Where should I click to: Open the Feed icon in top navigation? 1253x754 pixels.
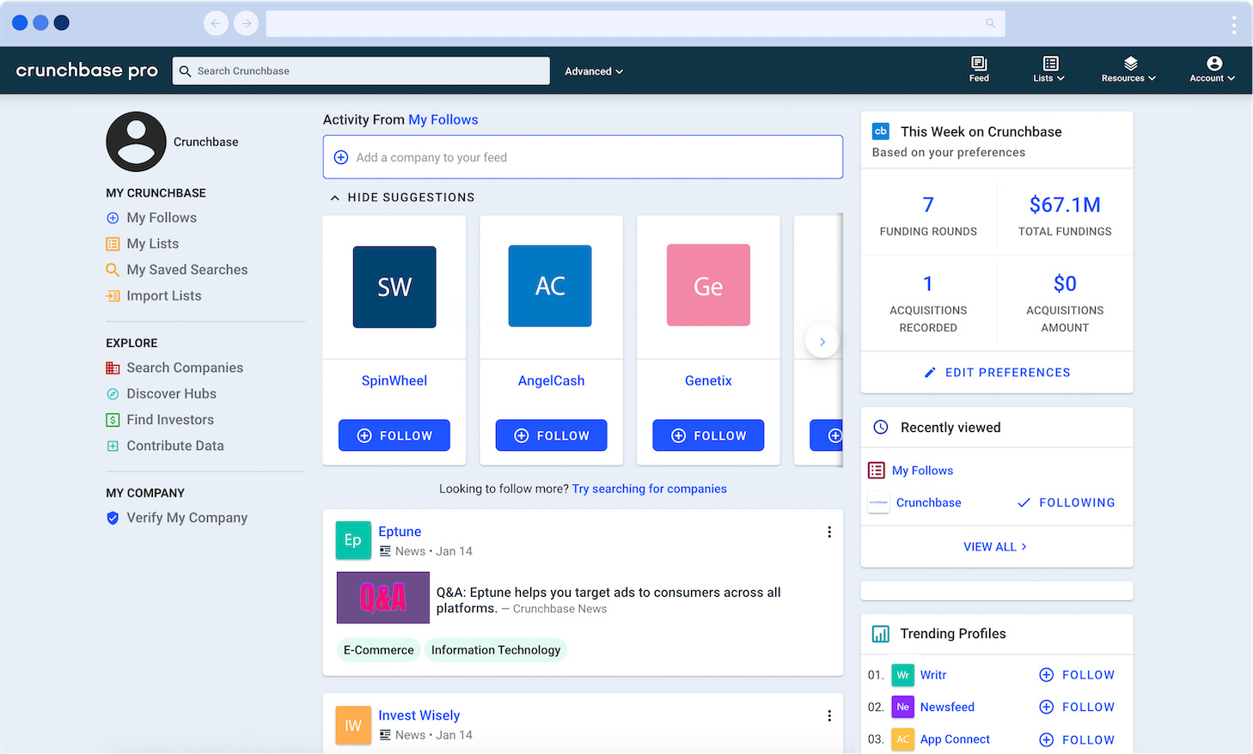pos(979,64)
